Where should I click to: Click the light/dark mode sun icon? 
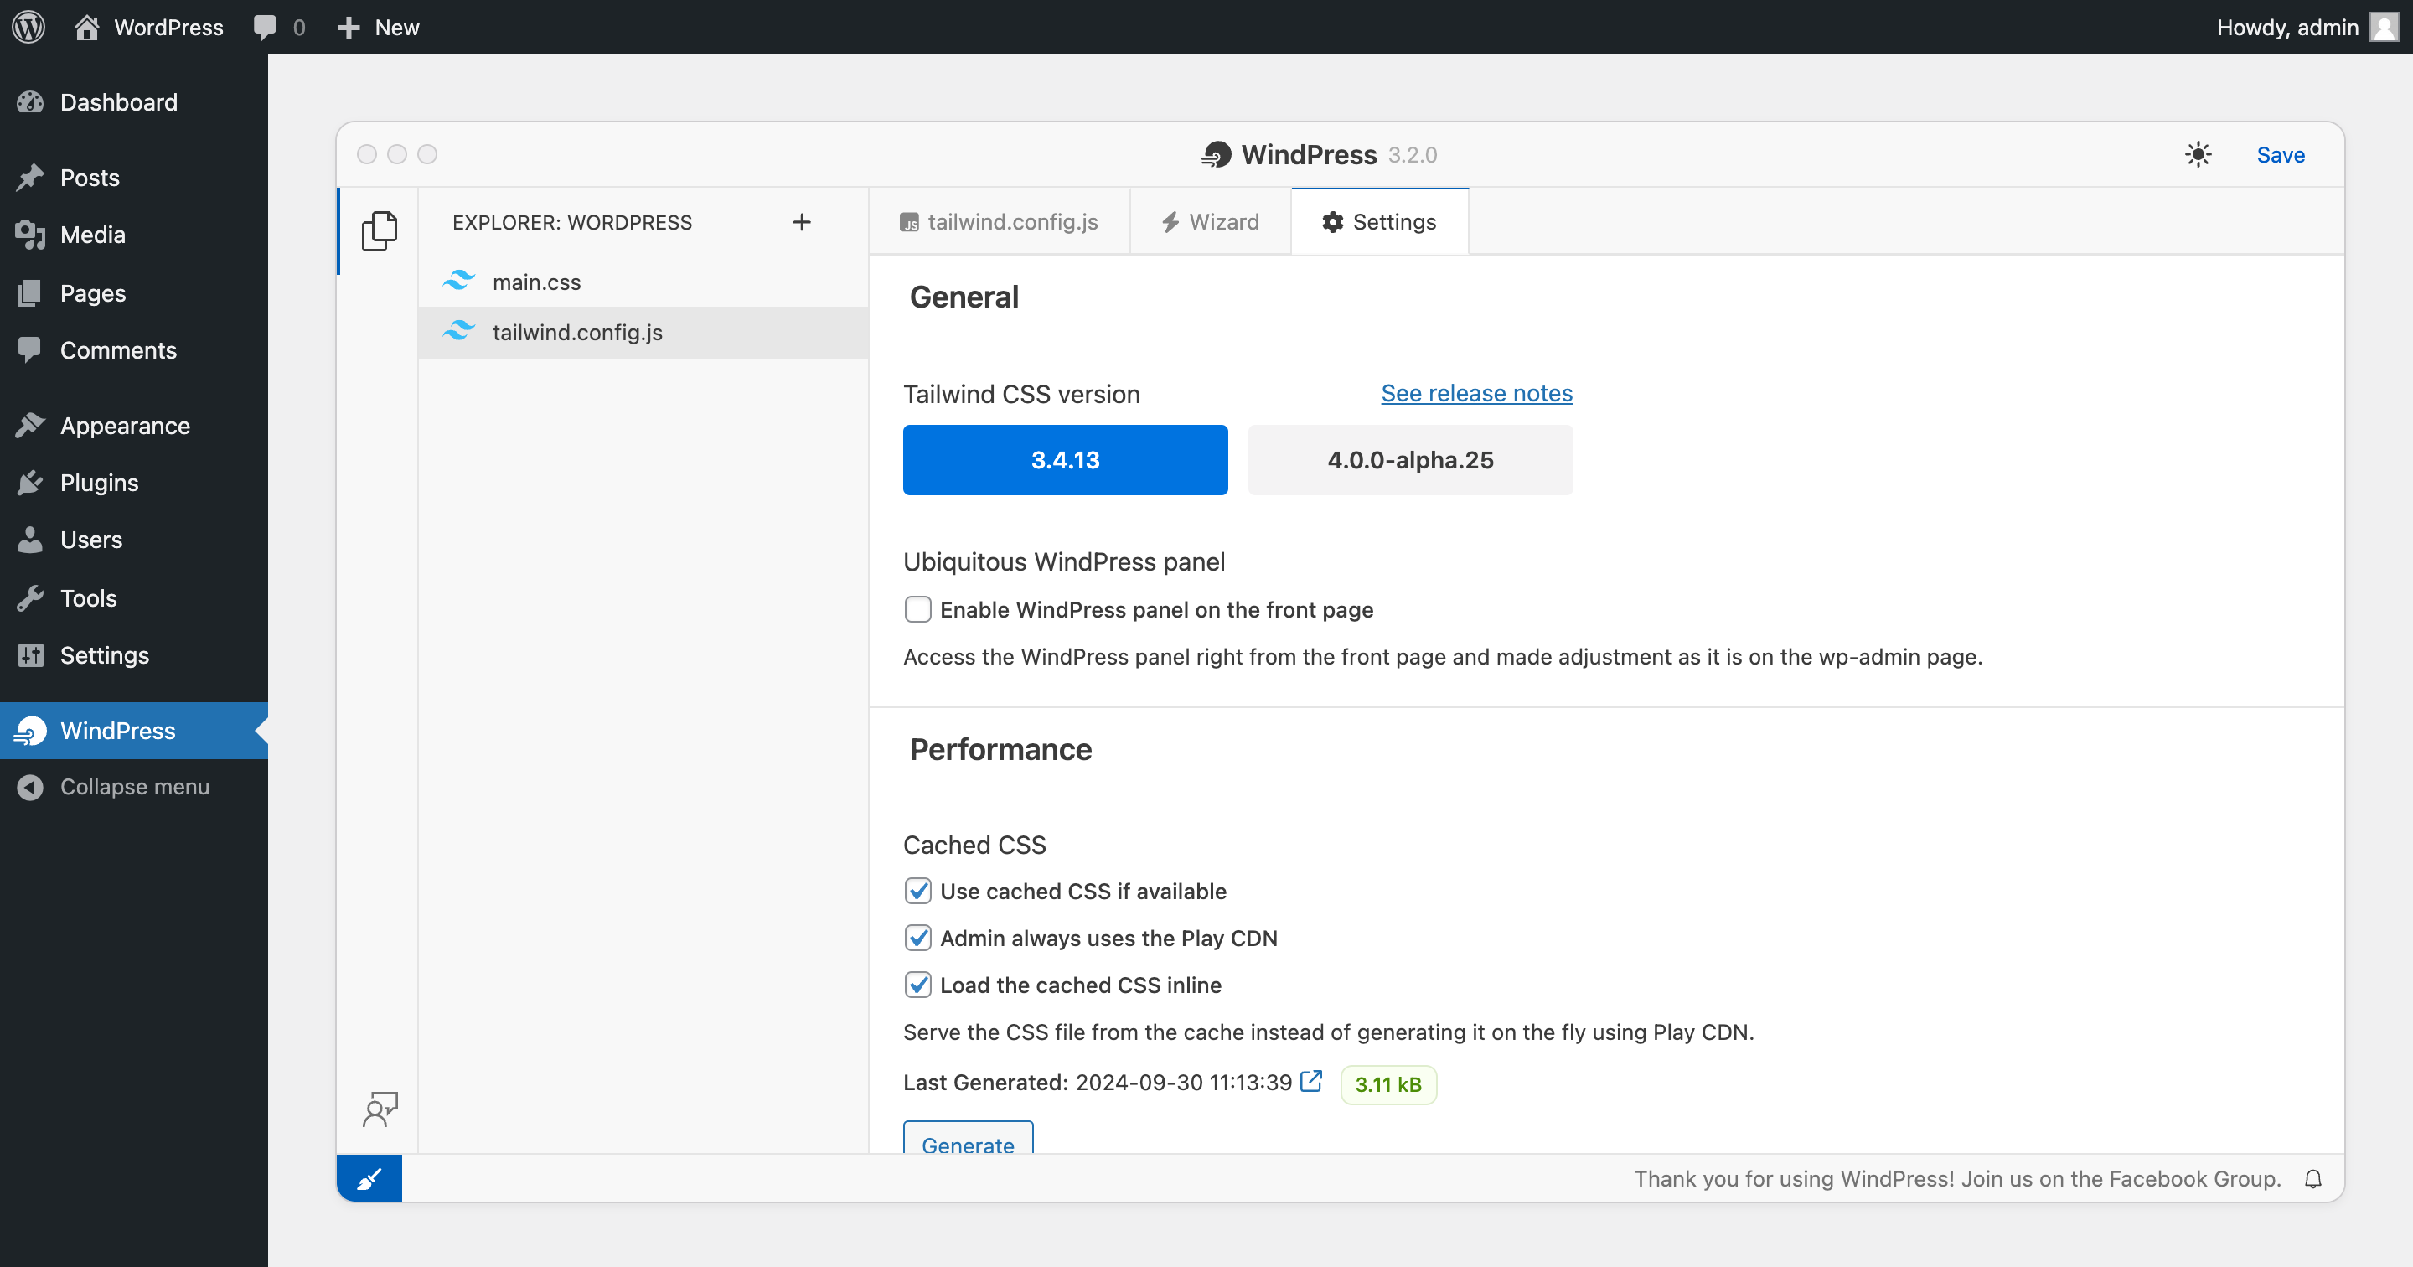(x=2199, y=153)
